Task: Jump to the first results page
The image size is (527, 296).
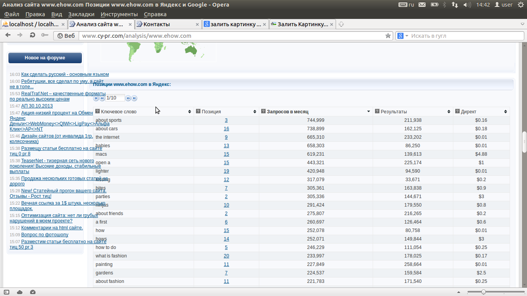Action: coord(96,98)
